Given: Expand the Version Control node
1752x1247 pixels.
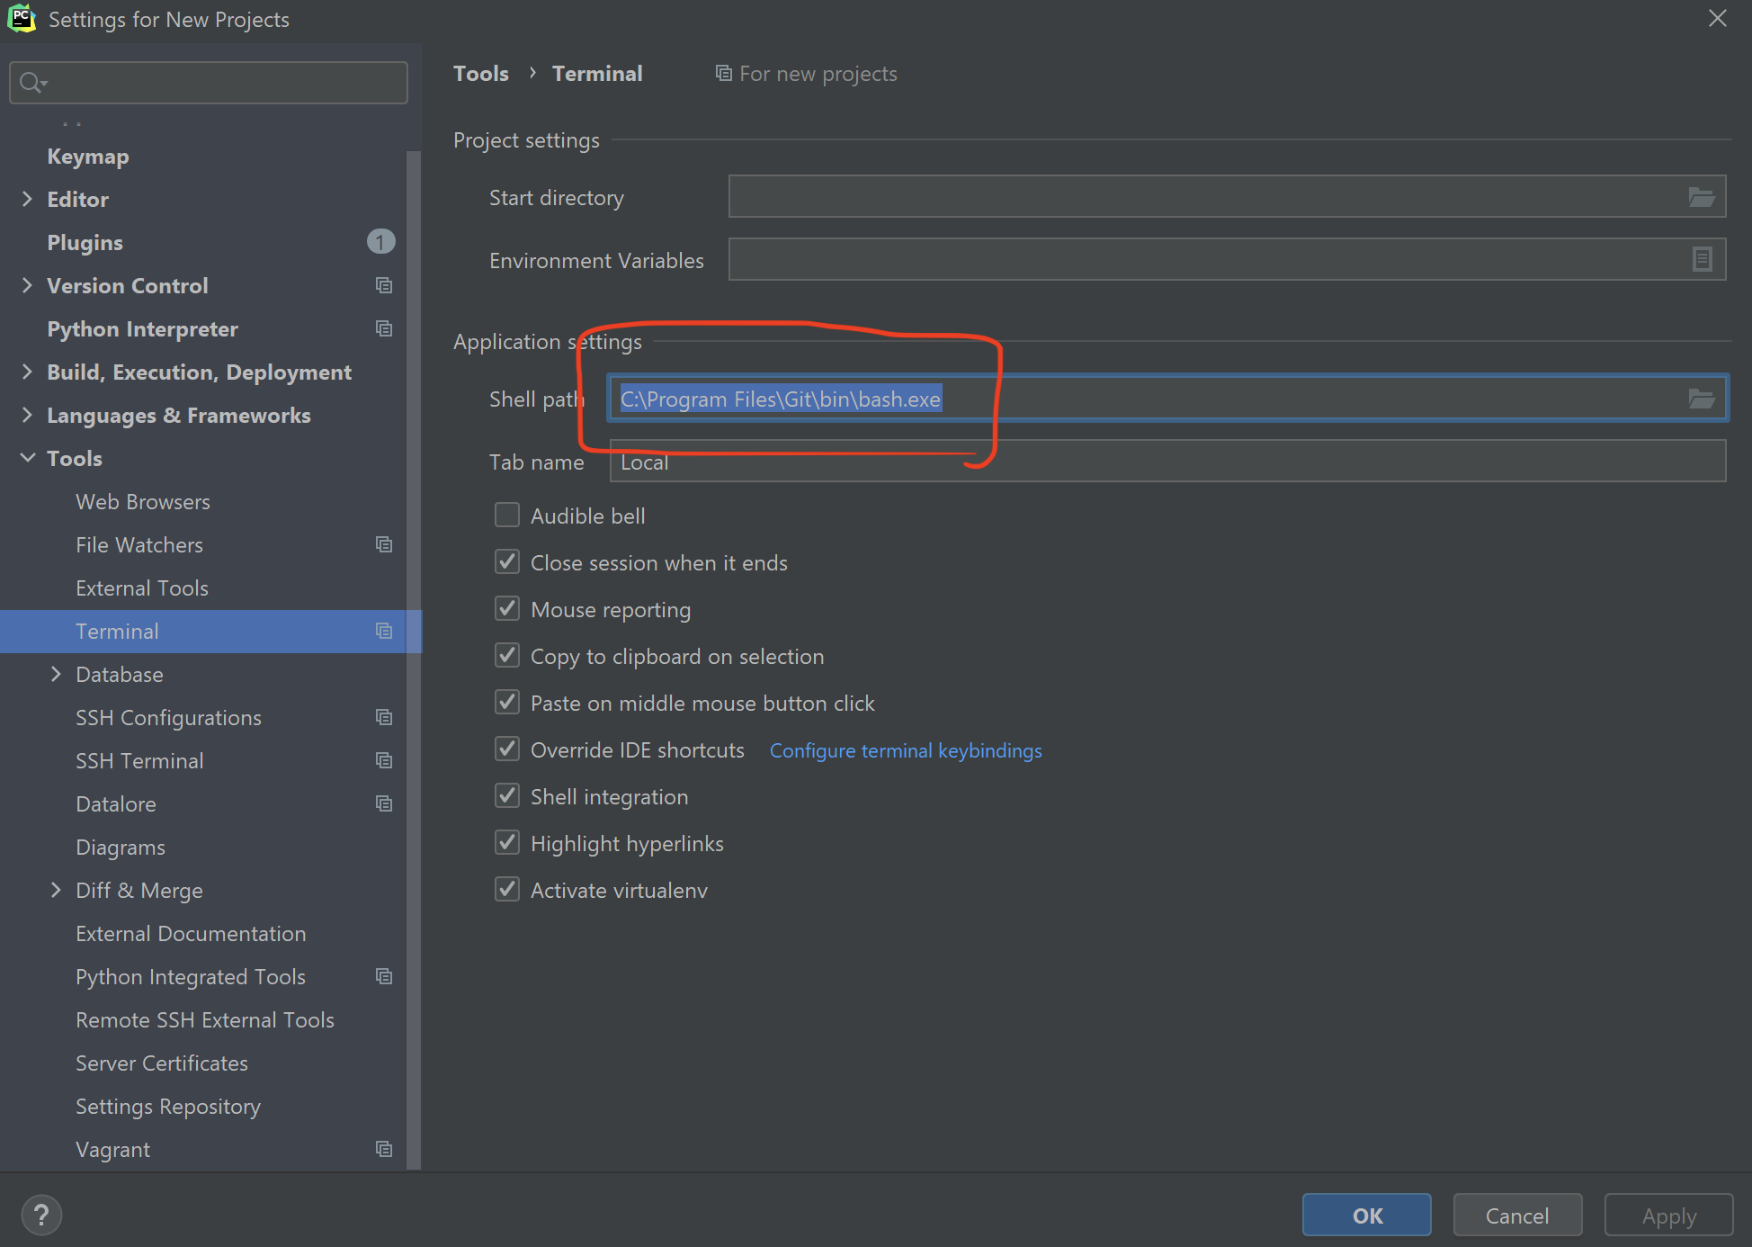Looking at the screenshot, I should 27,285.
